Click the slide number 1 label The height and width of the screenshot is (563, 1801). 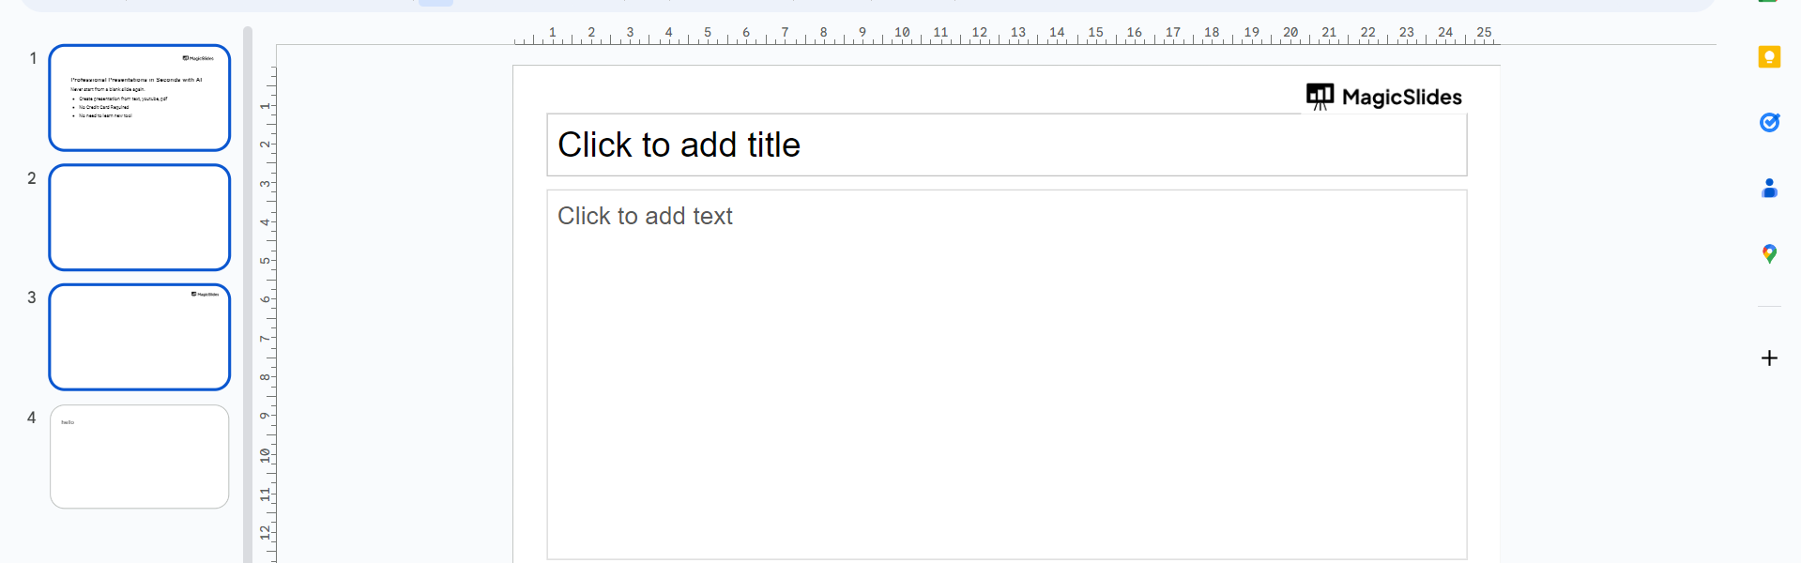click(x=33, y=58)
